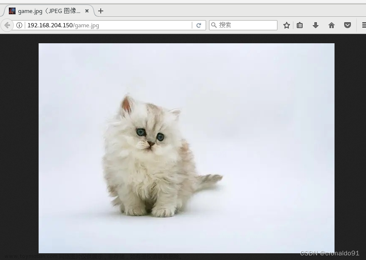Viewport: 366px width, 260px height.
Task: Click the game.jpg tab favicon
Action: click(x=12, y=11)
